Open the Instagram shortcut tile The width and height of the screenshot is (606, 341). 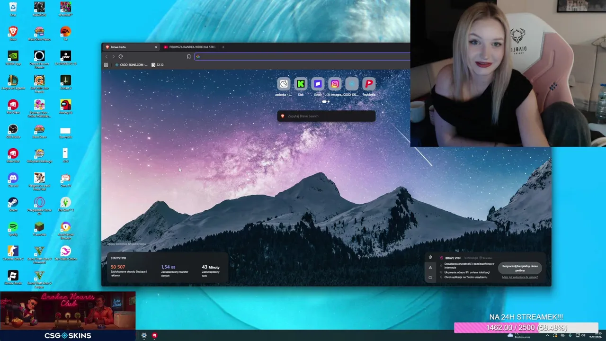335,84
